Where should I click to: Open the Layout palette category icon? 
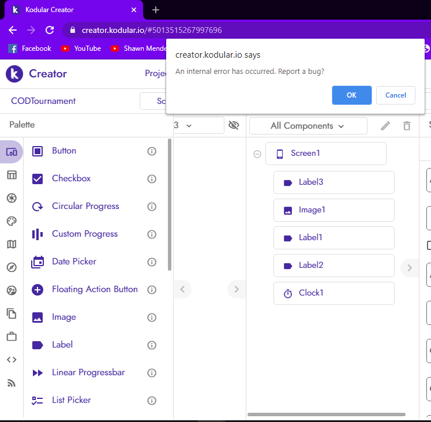click(12, 175)
